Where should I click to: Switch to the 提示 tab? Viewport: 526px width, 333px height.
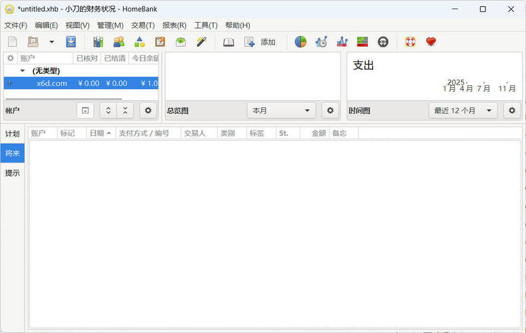click(13, 173)
